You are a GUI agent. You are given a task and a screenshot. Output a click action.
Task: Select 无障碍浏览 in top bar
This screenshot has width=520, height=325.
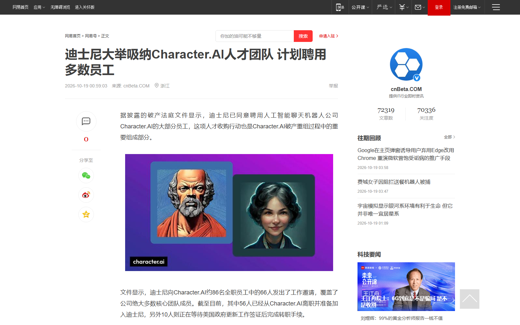(60, 7)
